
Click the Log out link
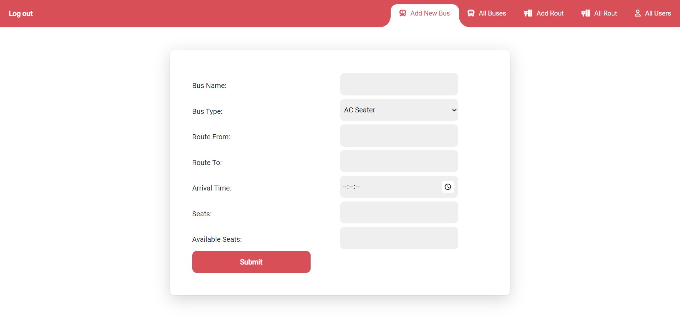(x=21, y=14)
